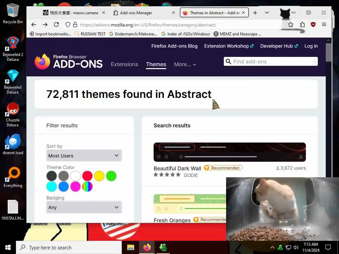Image resolution: width=339 pixels, height=254 pixels.
Task: Close the meow.camera tab
Action: [x=104, y=13]
